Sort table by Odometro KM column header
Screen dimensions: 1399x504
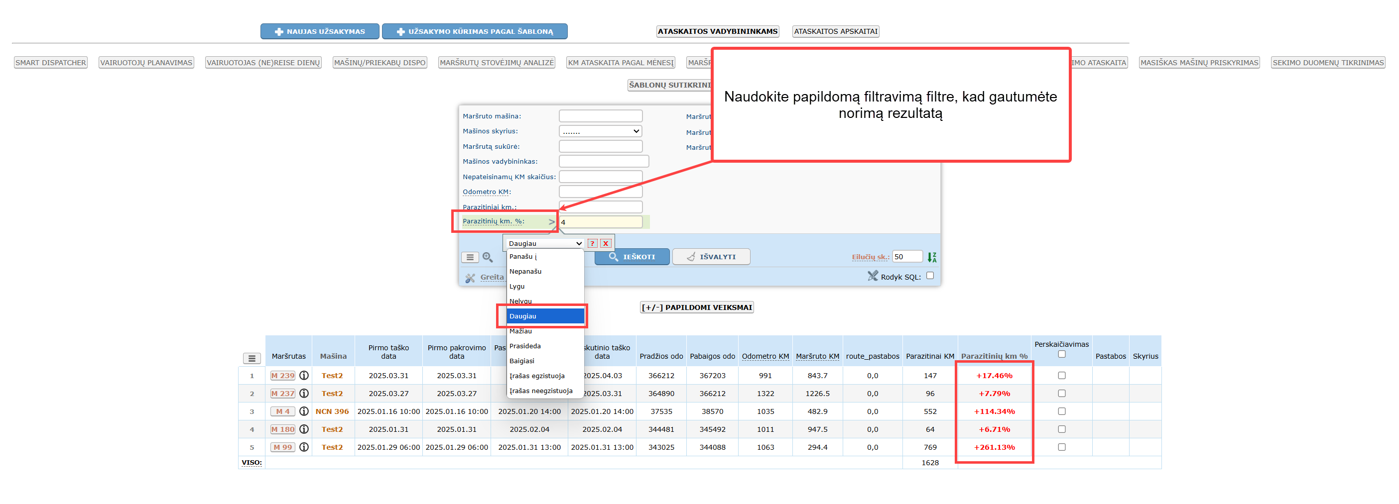click(x=765, y=356)
